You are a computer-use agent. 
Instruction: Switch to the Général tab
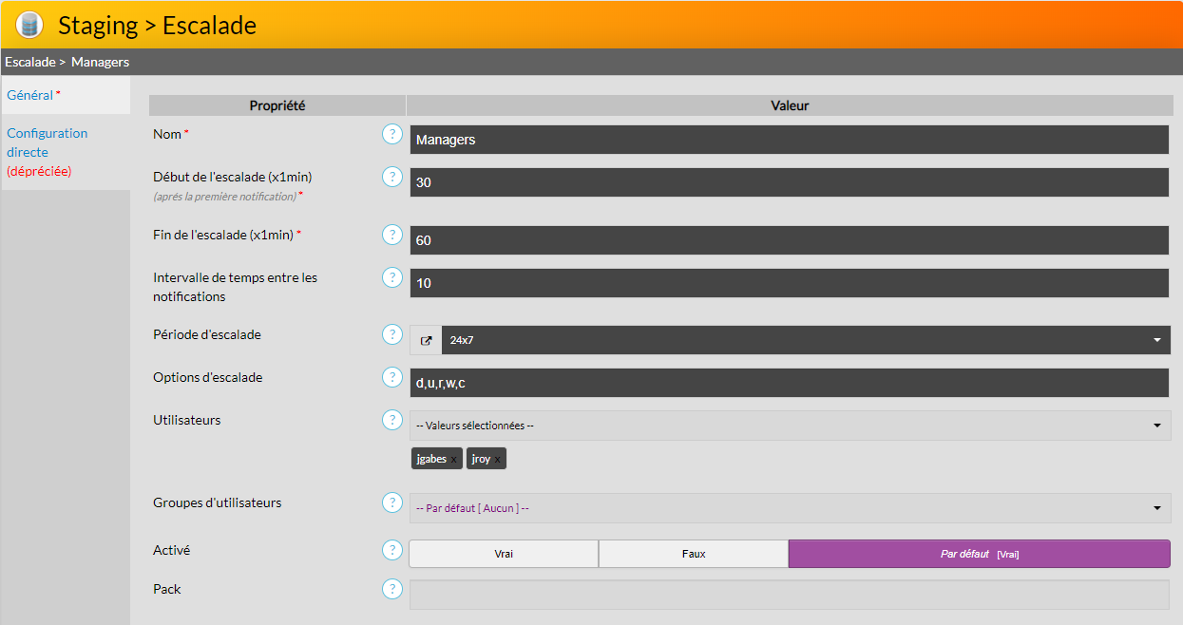[x=30, y=95]
